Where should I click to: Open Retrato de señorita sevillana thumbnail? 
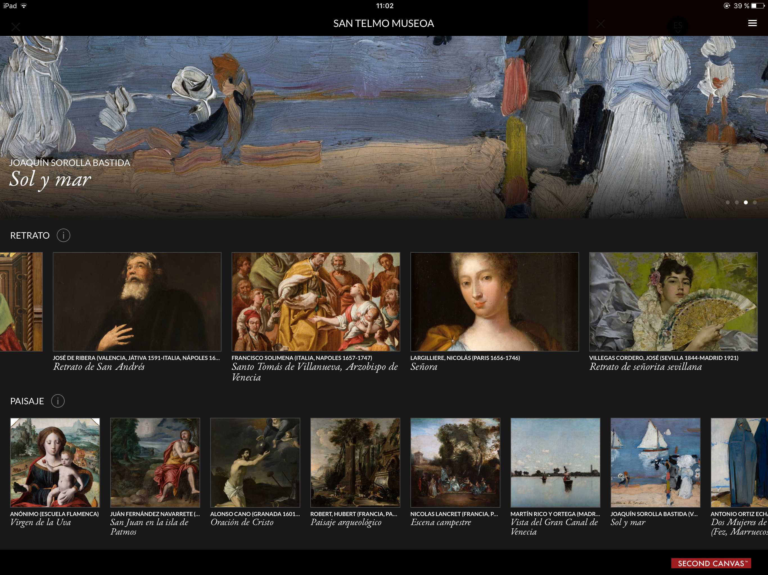tap(673, 302)
